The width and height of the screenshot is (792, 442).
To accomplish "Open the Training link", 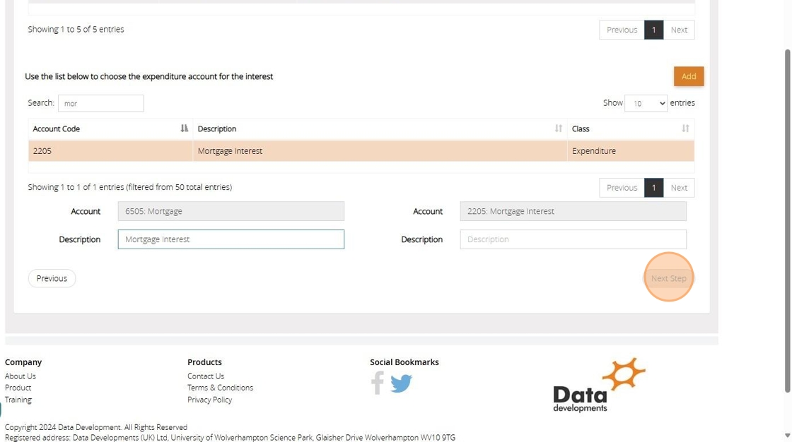I will tap(18, 399).
